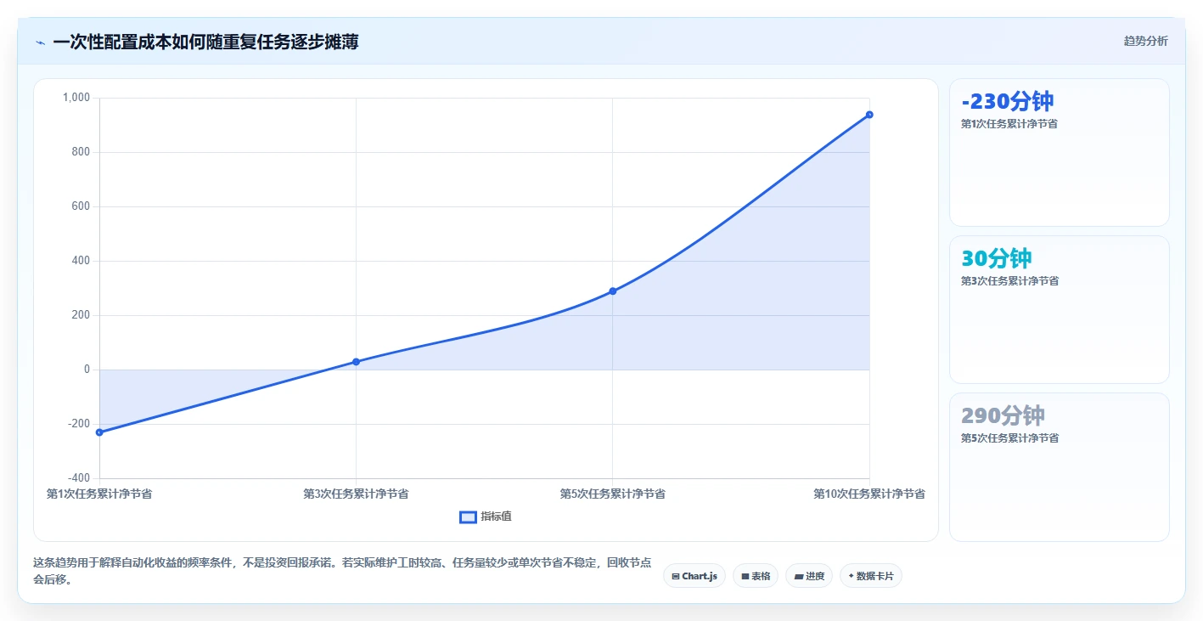Open the 30分钟 stat card

tap(1060, 310)
